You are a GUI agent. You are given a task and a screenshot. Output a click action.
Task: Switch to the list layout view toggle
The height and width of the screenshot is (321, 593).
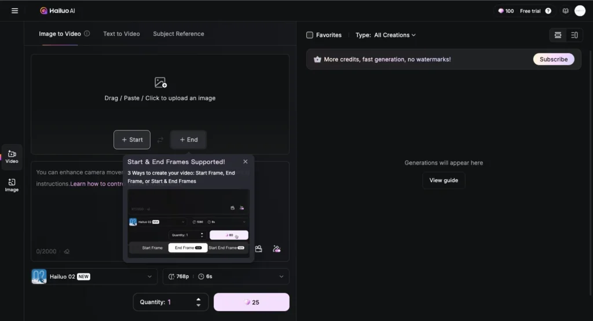(574, 35)
